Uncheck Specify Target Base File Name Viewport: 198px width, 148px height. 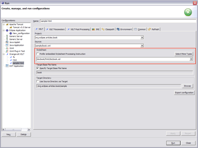click(38, 68)
